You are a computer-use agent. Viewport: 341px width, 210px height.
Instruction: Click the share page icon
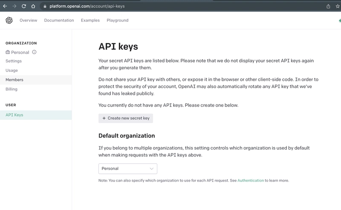coord(328,6)
